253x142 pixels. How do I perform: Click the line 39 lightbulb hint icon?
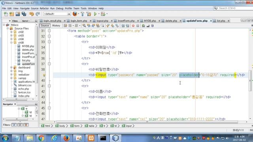tap(44, 75)
